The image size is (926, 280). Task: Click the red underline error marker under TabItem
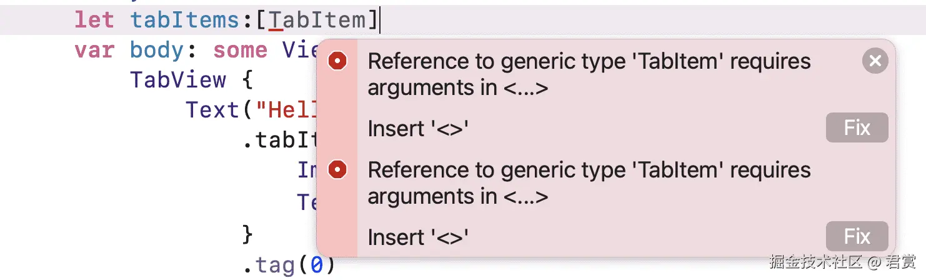(x=276, y=31)
